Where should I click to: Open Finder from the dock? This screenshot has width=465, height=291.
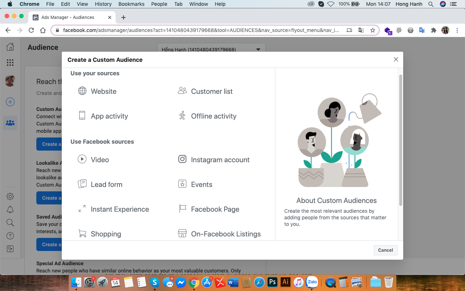coord(76,282)
